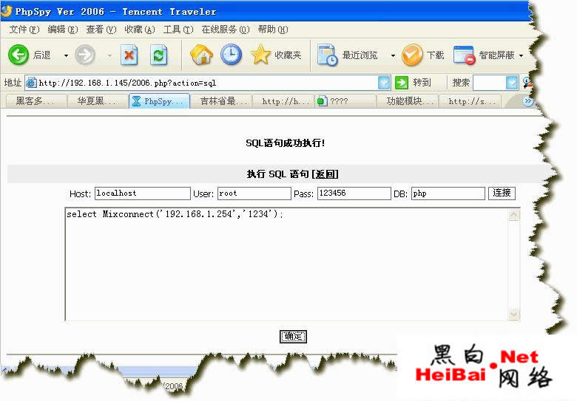577x401 pixels.
Task: Switch to the 吉林省最... tab
Action: [x=221, y=101]
